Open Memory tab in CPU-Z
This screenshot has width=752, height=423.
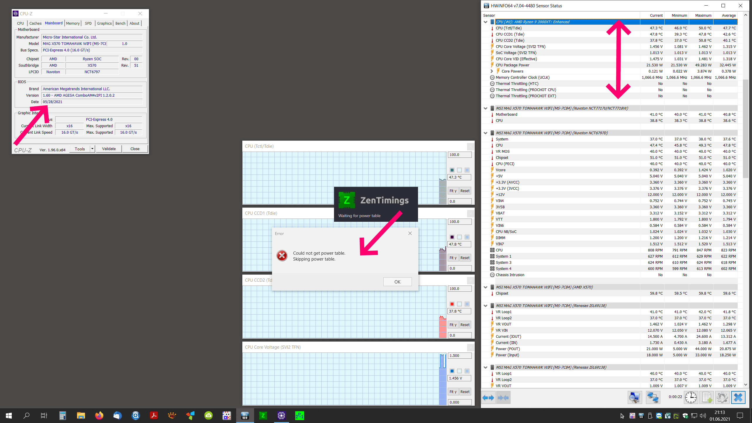coord(73,23)
